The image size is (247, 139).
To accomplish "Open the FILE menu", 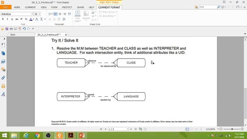I will (x=6, y=7).
